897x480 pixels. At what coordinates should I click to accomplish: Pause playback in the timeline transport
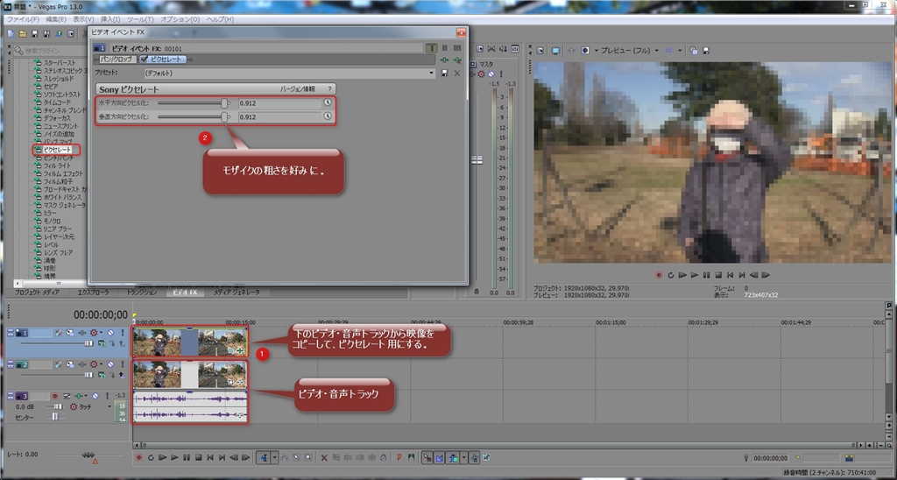pos(187,458)
